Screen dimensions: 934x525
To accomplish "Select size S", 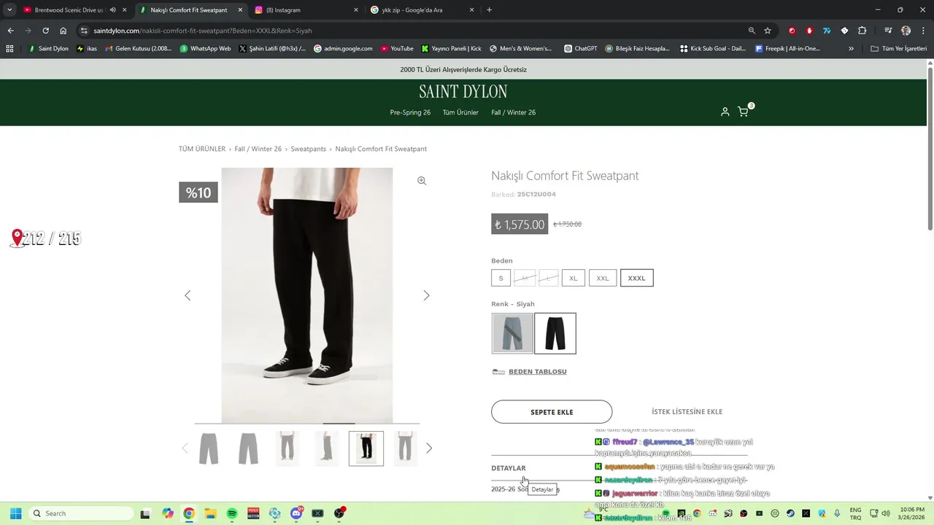I will click(x=501, y=279).
